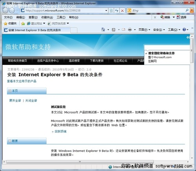
Task: Open the search provider dropdown arrow
Action: (192, 11)
